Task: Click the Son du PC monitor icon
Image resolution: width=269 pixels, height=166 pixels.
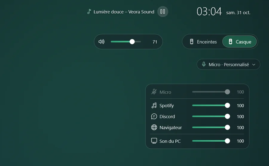Action: click(154, 141)
